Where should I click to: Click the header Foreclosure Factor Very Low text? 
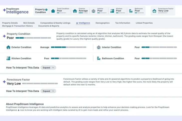163,11
